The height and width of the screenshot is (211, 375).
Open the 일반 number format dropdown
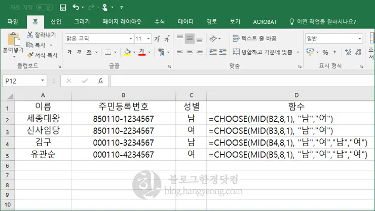[359, 39]
